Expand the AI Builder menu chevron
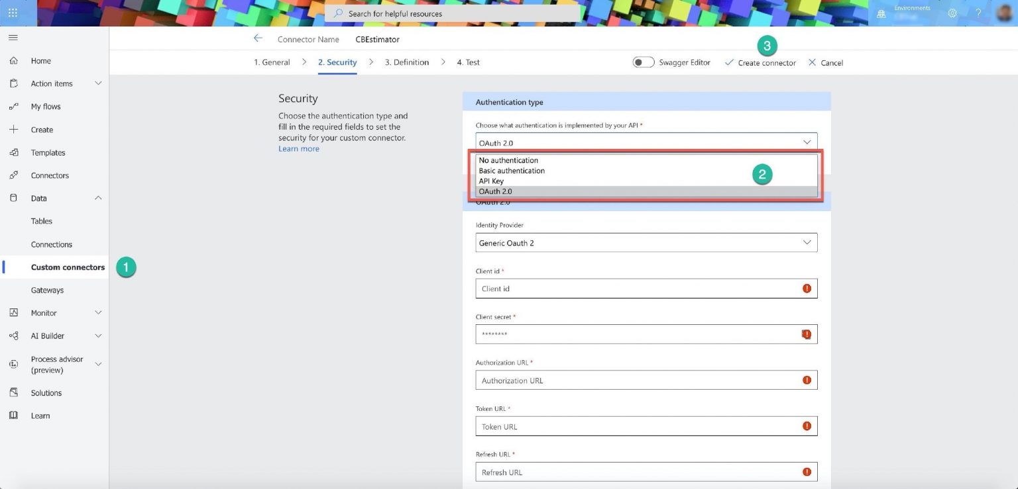Image resolution: width=1018 pixels, height=489 pixels. (x=98, y=335)
